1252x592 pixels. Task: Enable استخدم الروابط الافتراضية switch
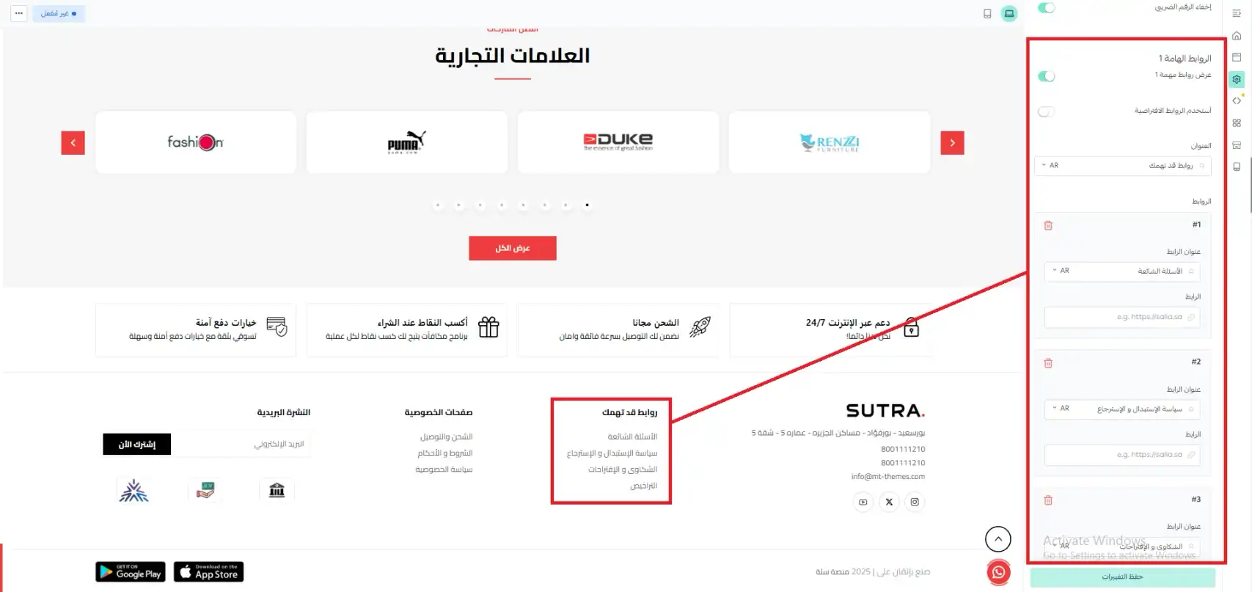1047,112
